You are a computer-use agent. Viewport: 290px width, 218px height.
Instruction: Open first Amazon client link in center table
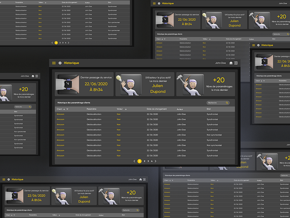60,114
